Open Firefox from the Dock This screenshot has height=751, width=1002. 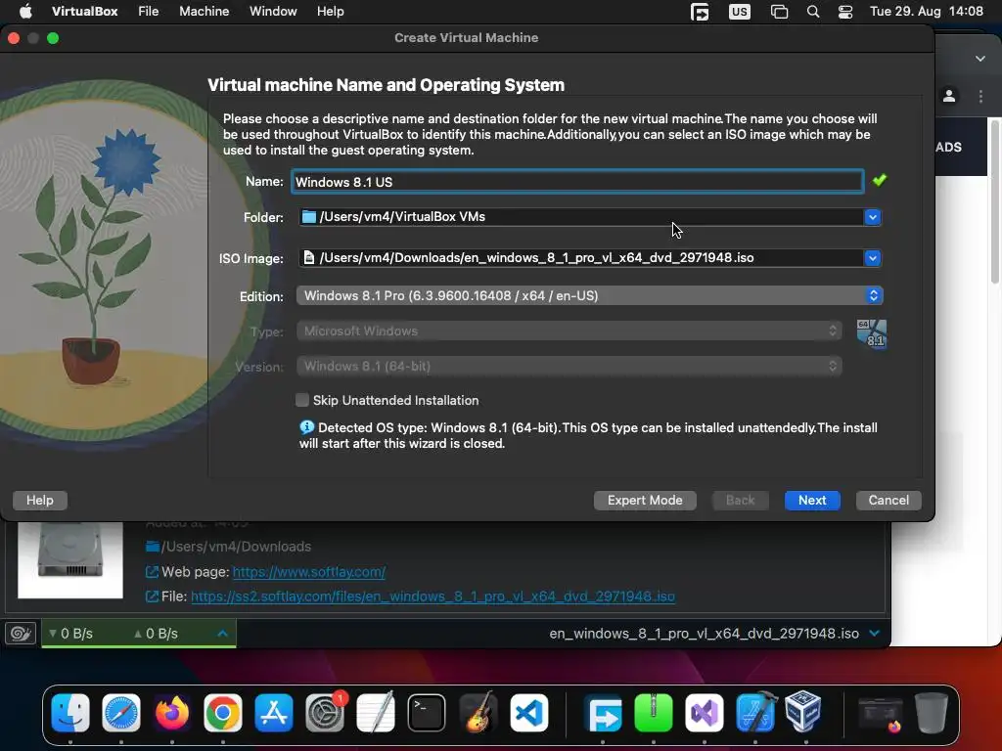pyautogui.click(x=172, y=712)
